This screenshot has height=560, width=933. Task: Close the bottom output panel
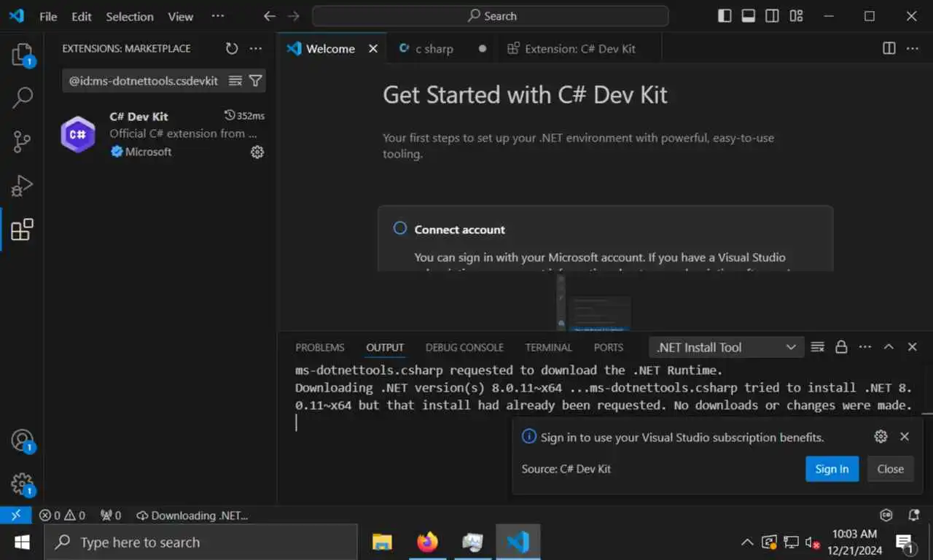912,347
